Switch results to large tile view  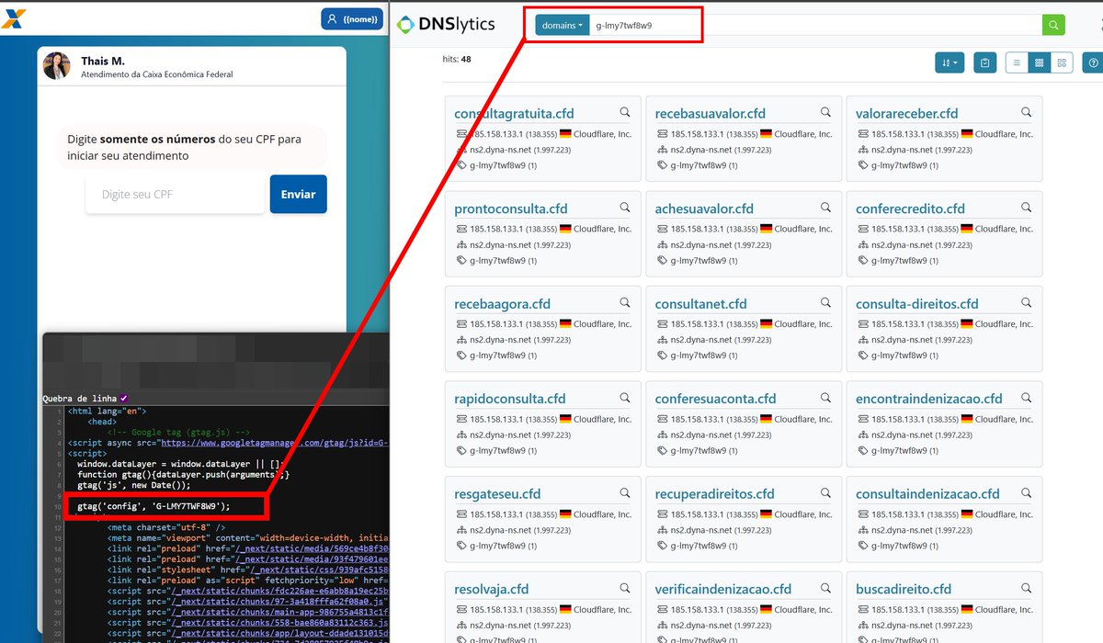1062,62
